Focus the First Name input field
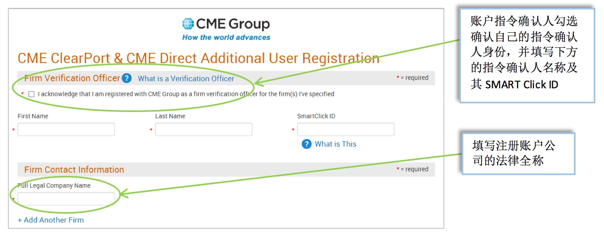 point(66,129)
